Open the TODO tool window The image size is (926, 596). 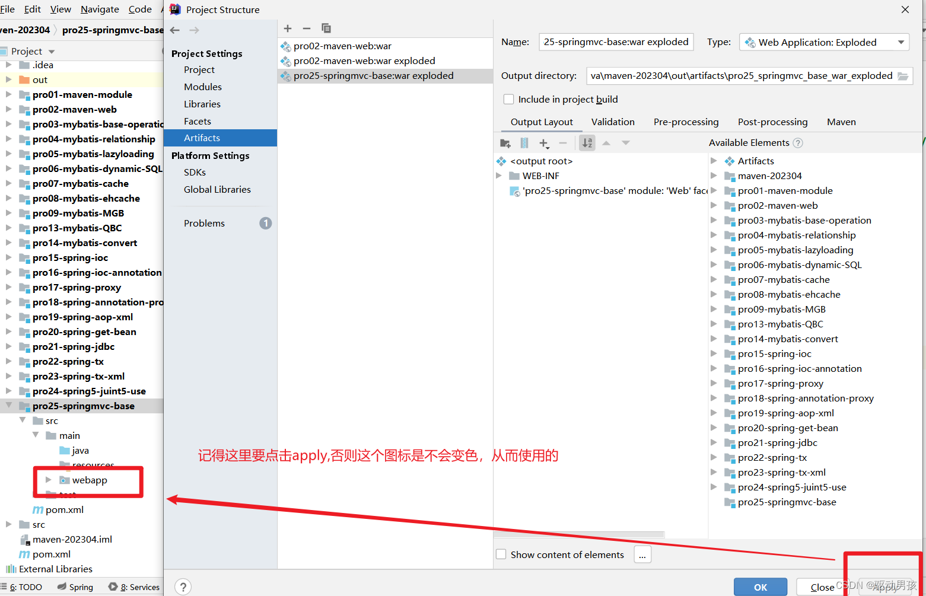[21, 587]
